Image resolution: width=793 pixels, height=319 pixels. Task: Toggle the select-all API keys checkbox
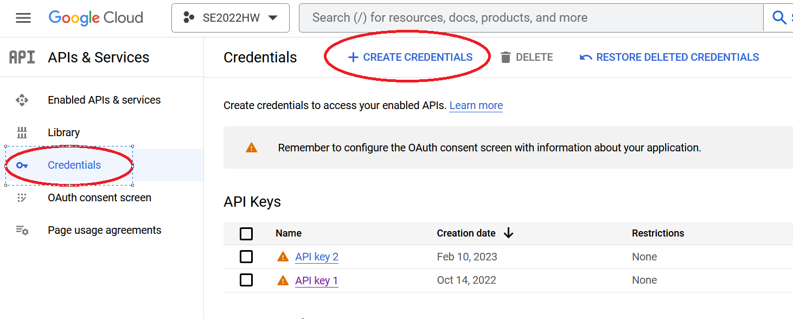coord(246,233)
